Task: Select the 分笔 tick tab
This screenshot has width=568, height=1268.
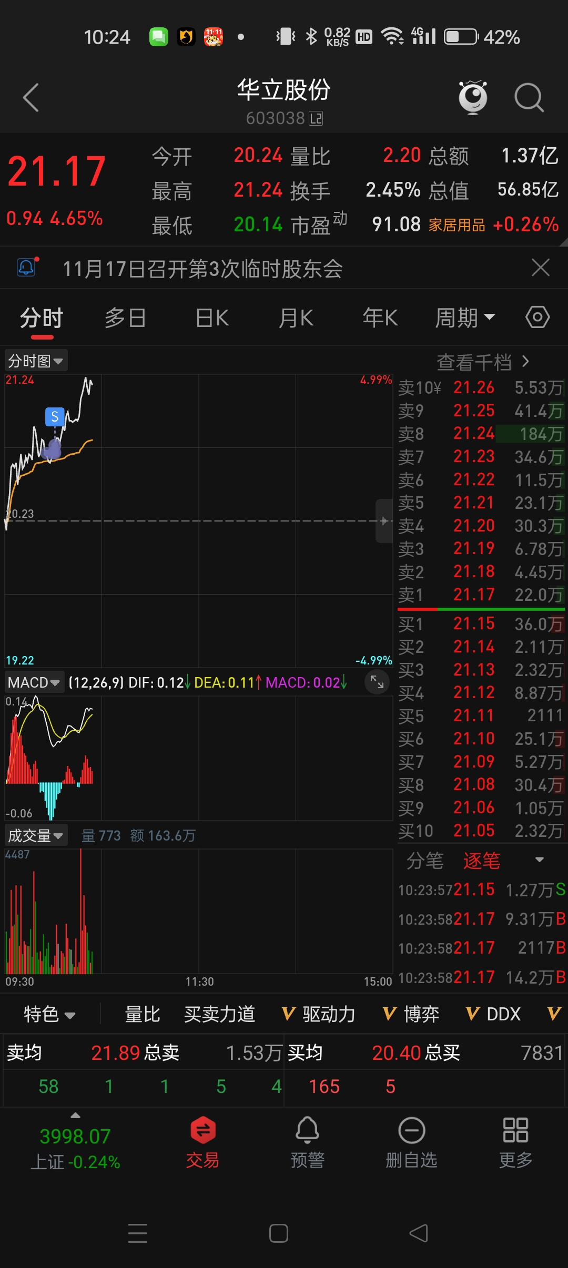Action: pos(425,861)
